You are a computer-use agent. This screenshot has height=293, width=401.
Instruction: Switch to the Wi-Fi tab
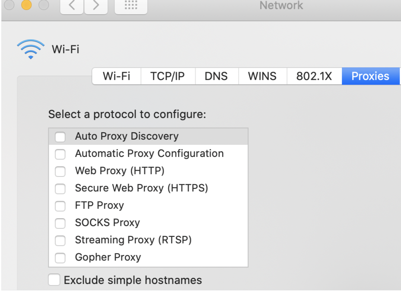click(116, 76)
